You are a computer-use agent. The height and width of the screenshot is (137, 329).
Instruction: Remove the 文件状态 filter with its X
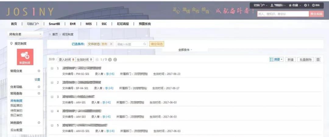[111, 44]
